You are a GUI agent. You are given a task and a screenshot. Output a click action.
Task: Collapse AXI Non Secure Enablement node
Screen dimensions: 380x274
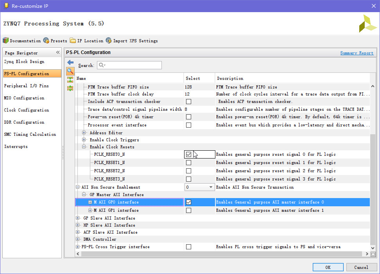coord(77,187)
